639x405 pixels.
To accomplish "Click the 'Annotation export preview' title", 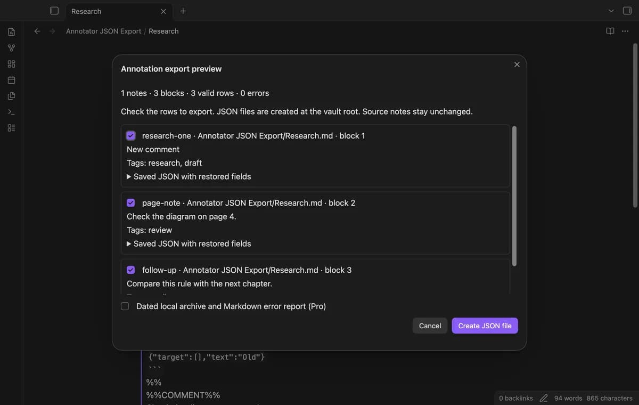I will (x=171, y=69).
